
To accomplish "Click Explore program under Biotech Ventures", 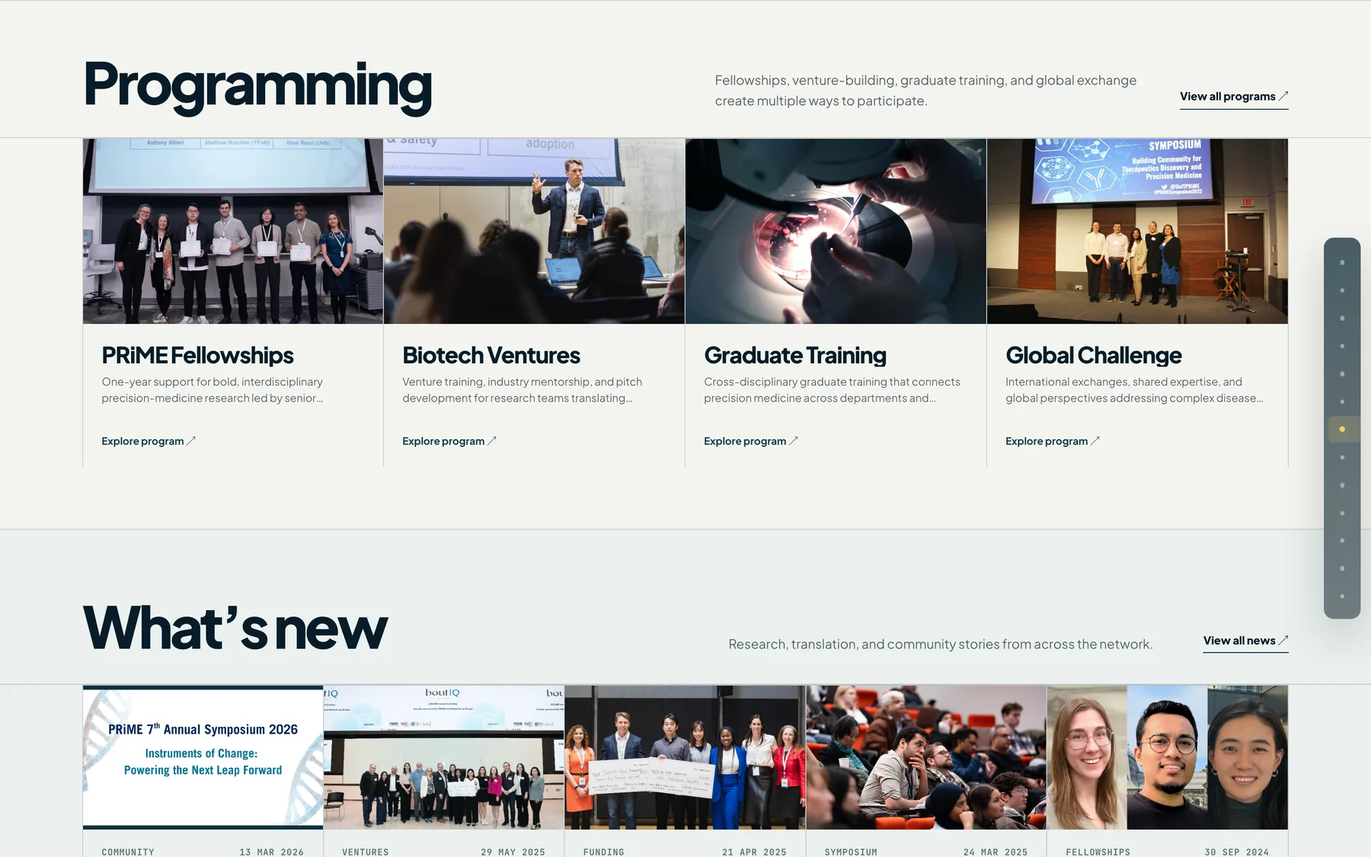I will click(x=449, y=441).
